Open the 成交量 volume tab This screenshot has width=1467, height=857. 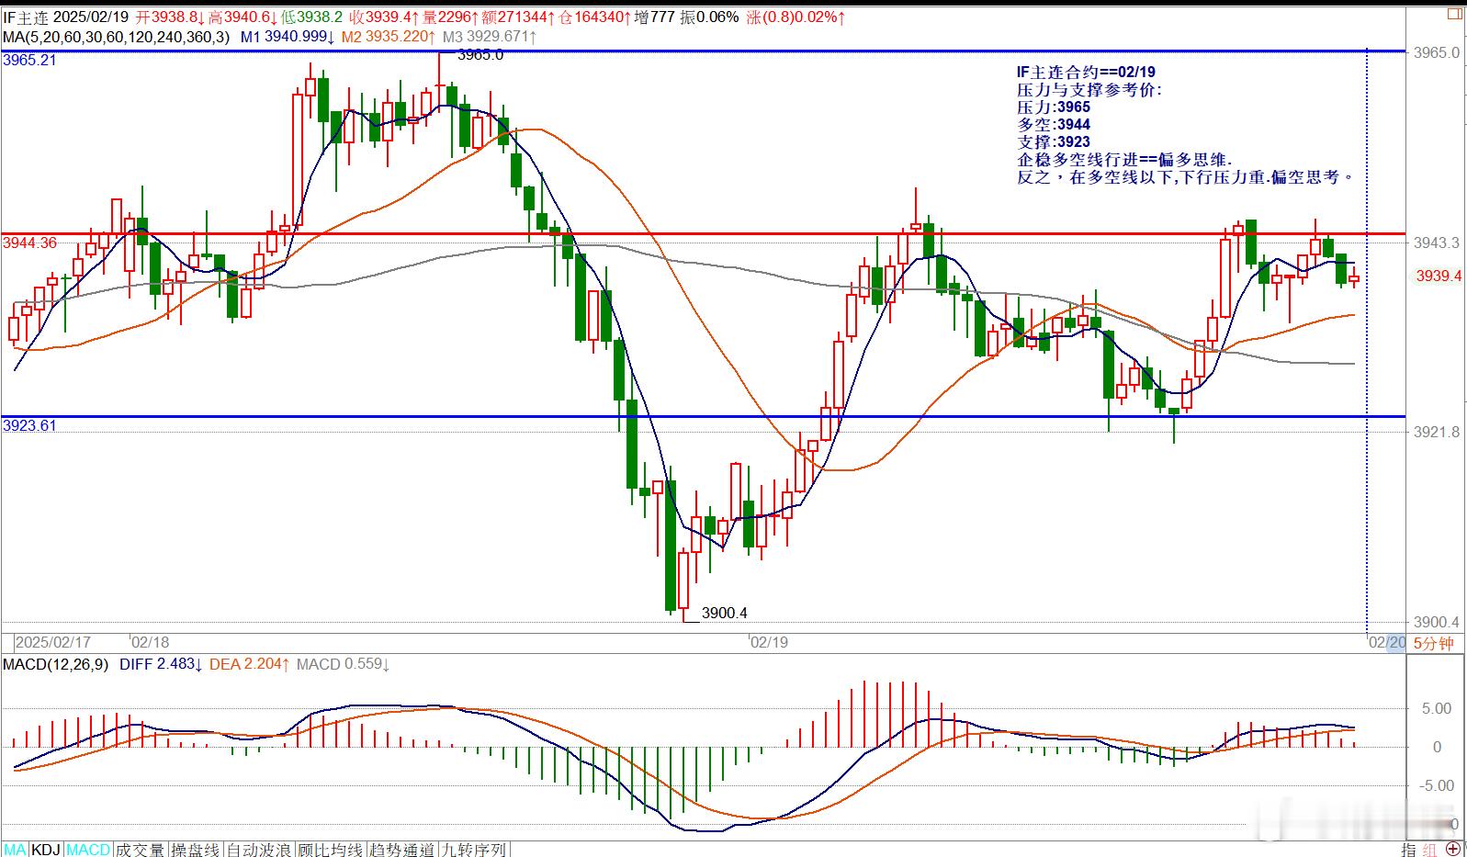coord(141,850)
